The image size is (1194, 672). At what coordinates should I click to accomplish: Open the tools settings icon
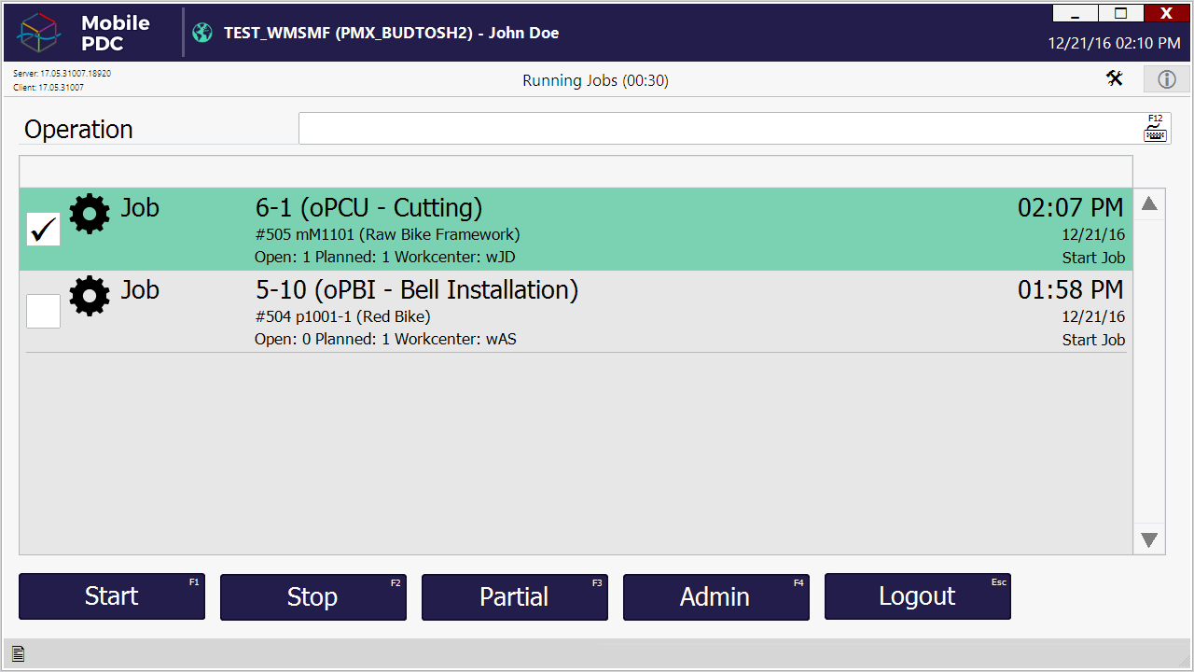[1115, 79]
